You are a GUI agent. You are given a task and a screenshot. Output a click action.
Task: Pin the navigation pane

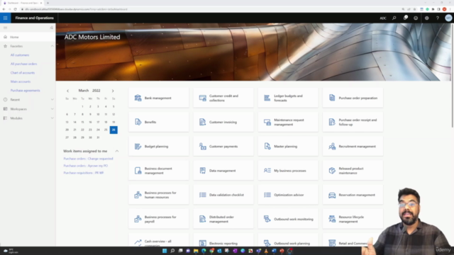point(51,28)
